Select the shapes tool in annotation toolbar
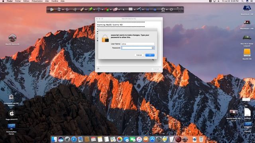The image size is (255, 143). pyautogui.click(x=107, y=10)
